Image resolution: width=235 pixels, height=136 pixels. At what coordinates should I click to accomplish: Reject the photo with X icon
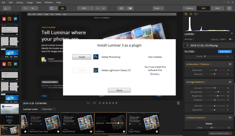(100, 103)
